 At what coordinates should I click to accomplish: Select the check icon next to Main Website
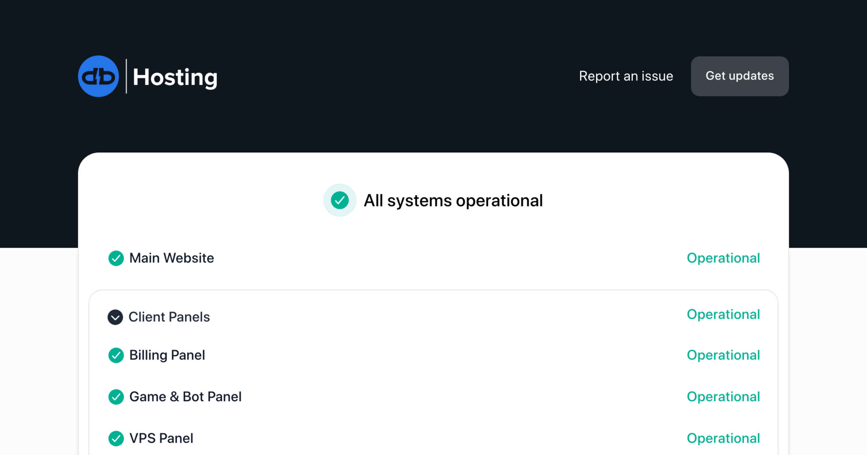[x=116, y=259]
